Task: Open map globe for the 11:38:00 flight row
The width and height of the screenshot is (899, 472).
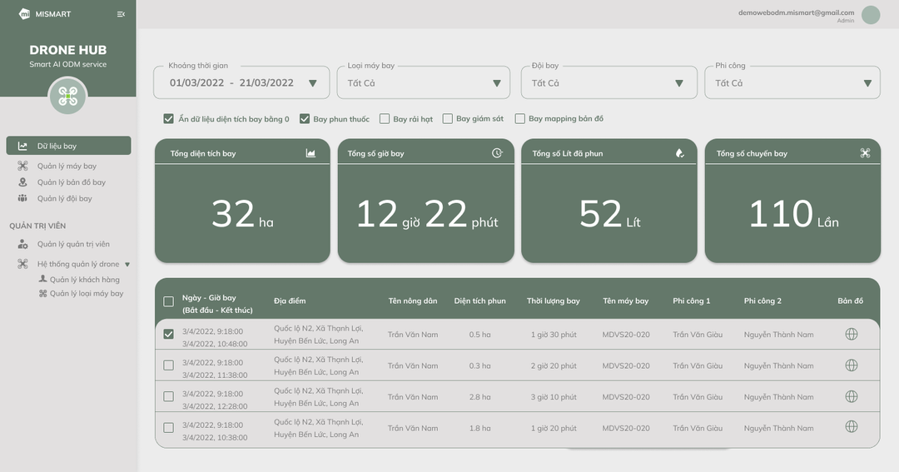Action: 852,365
